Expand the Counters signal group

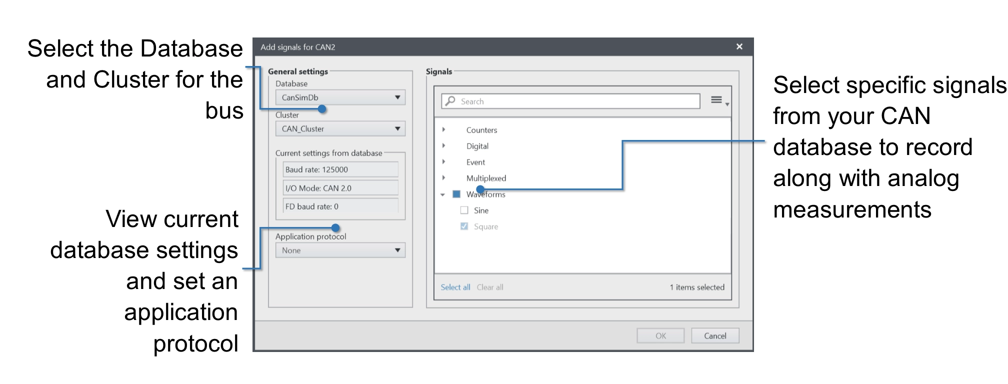(x=443, y=129)
